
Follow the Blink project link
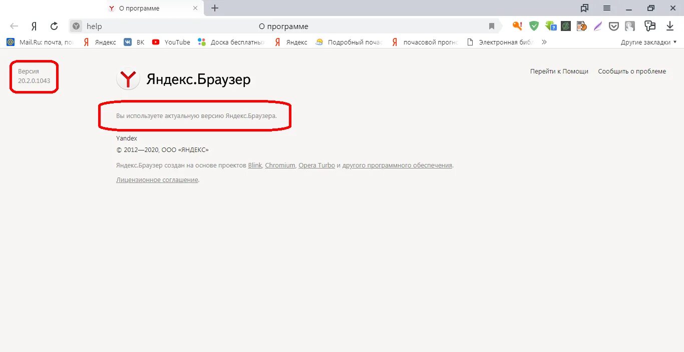[255, 165]
